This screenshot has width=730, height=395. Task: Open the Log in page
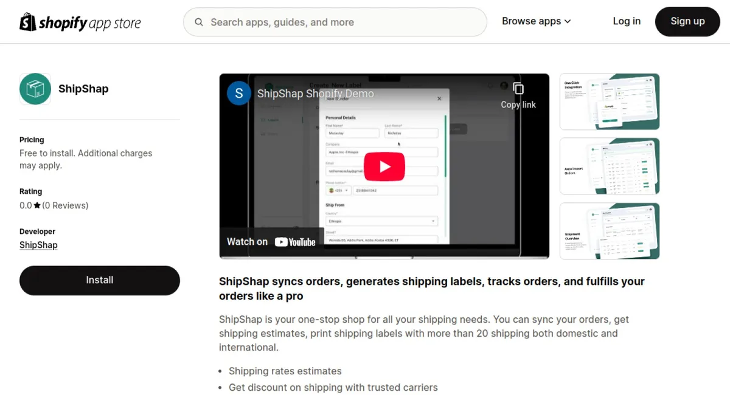(627, 21)
